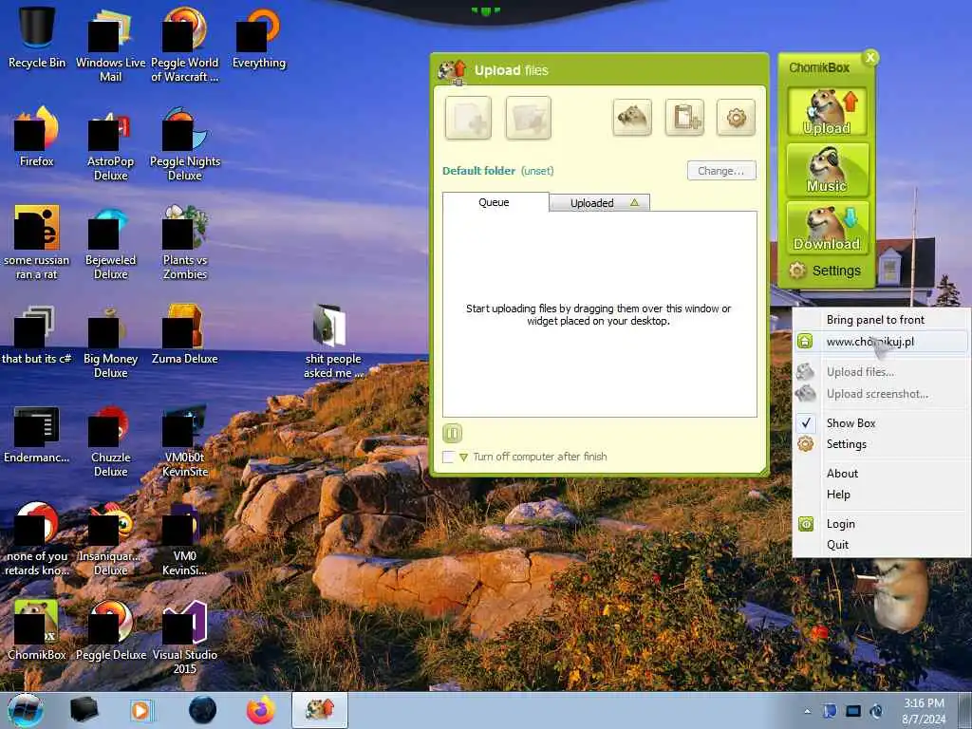Image resolution: width=972 pixels, height=729 pixels.
Task: Select the Insaniquarium Deluxe desktop icon
Action: (110, 539)
